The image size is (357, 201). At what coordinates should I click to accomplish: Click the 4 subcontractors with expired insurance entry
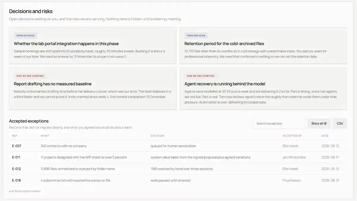coord(76,180)
